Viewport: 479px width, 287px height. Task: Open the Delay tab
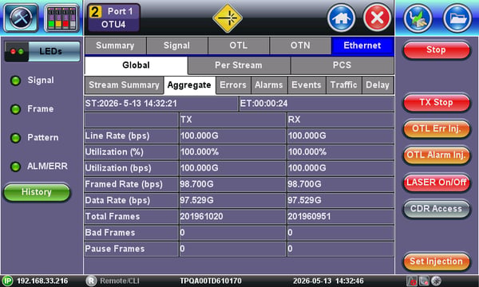(x=378, y=85)
